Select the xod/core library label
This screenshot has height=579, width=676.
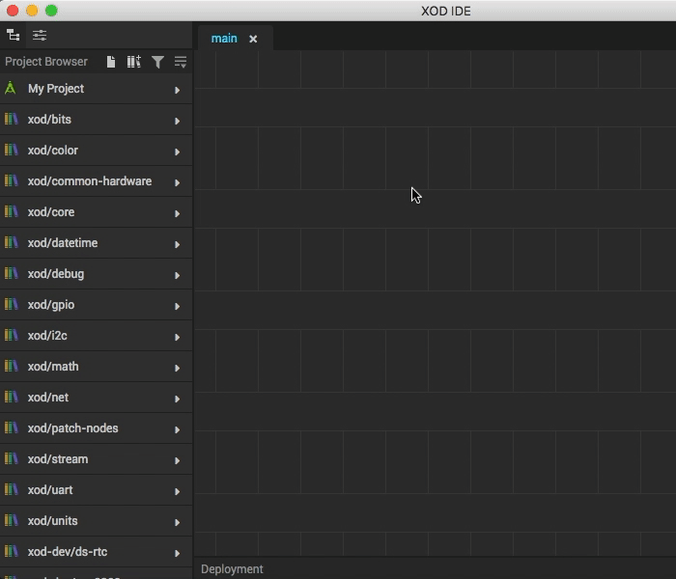click(51, 212)
